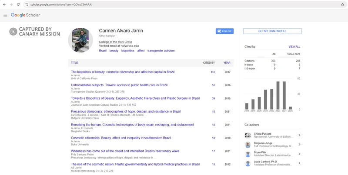
Task: Open chevron next to Lucia Cantero
Action: 299,163
